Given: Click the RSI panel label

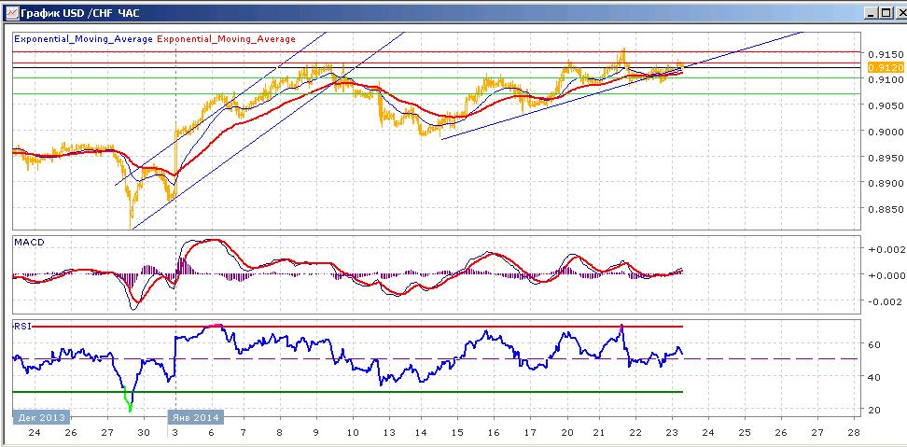Looking at the screenshot, I should pos(21,326).
